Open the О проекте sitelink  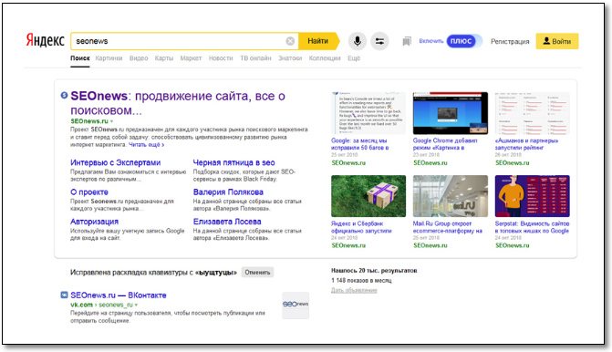point(89,192)
